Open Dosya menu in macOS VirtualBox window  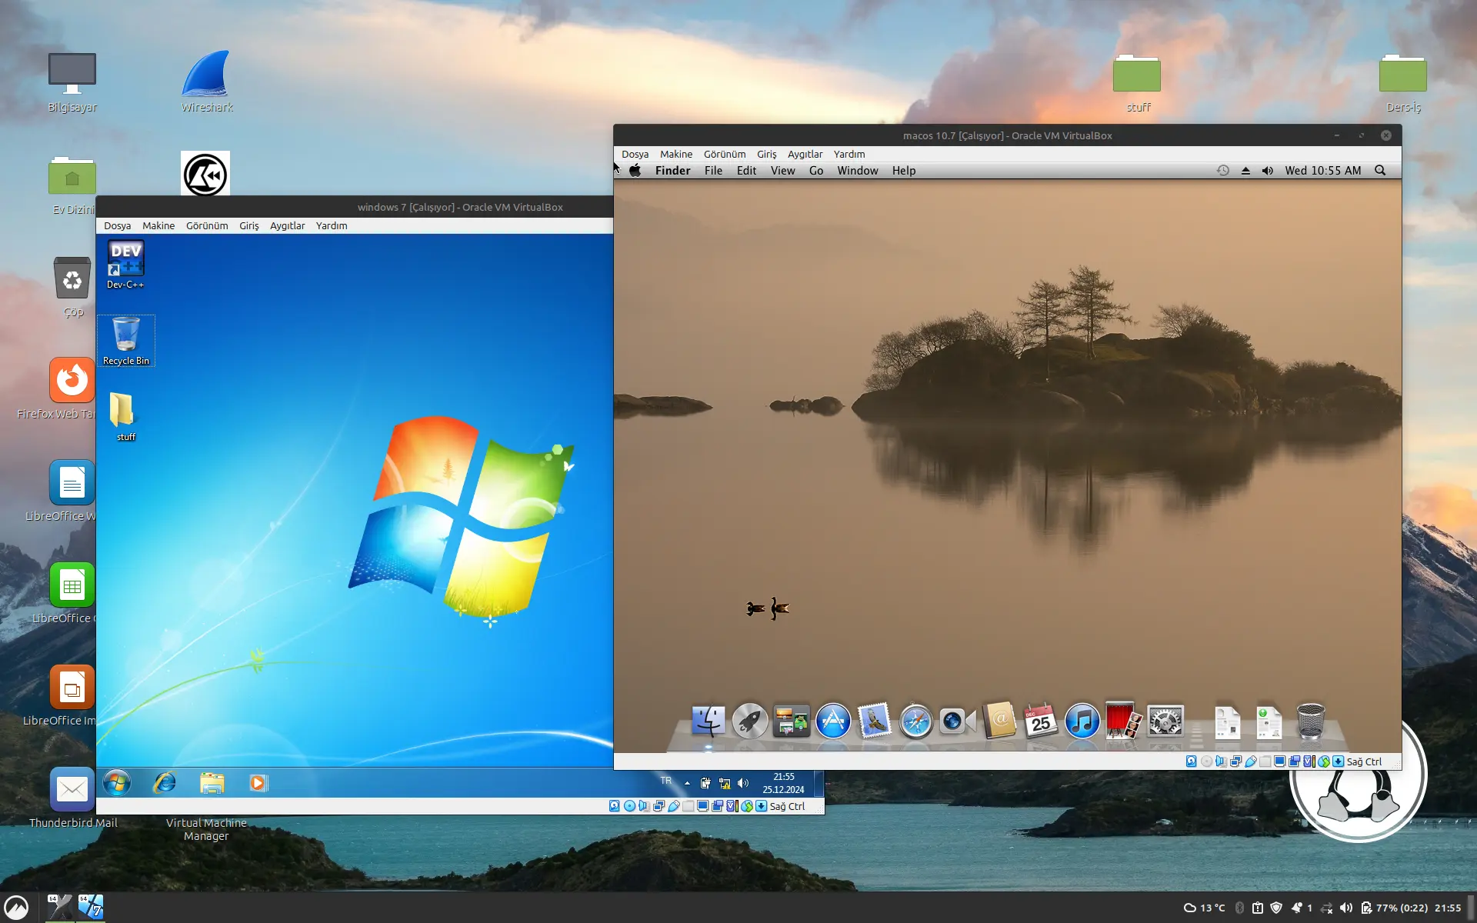(635, 154)
